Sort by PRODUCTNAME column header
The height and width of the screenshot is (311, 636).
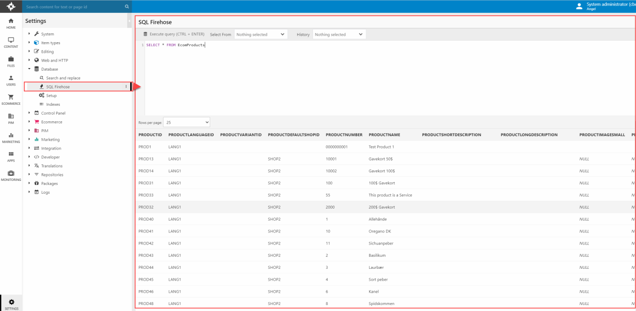384,135
